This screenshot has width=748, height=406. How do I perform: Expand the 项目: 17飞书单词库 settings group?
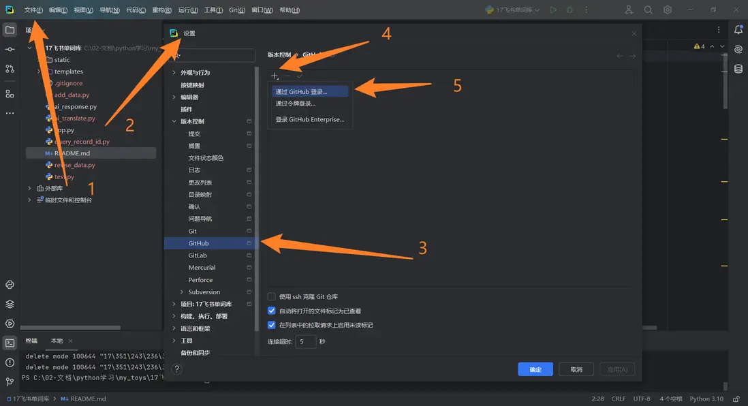[174, 304]
